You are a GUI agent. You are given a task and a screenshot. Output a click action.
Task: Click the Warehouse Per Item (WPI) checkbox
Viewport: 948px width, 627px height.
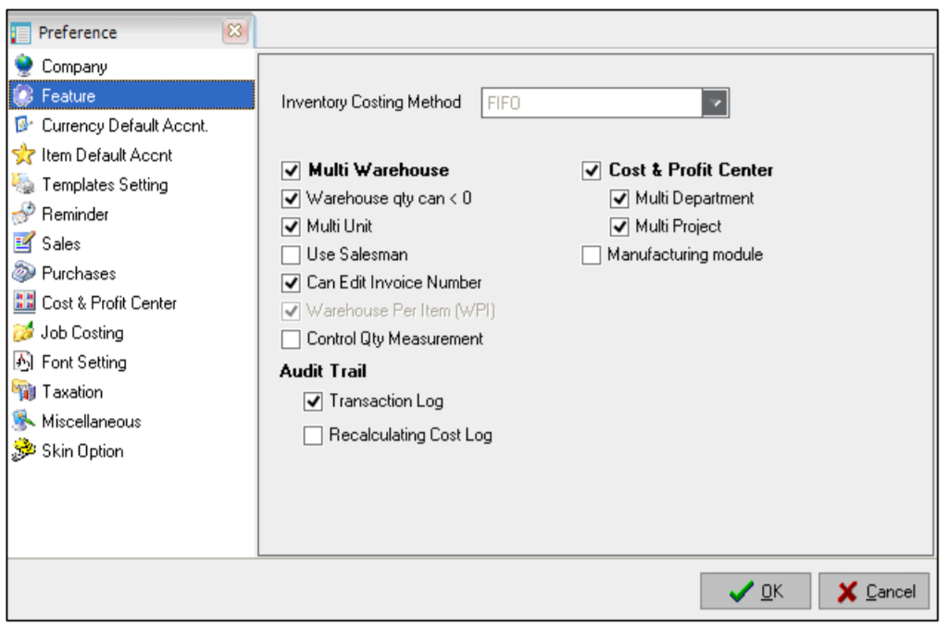tap(291, 311)
